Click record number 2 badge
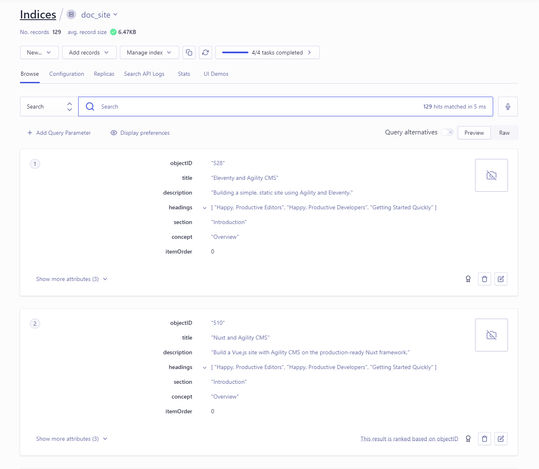The height and width of the screenshot is (469, 539). coord(35,324)
